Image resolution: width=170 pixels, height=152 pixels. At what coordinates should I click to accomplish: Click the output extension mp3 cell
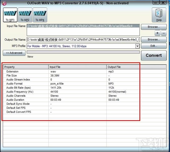click(x=111, y=72)
